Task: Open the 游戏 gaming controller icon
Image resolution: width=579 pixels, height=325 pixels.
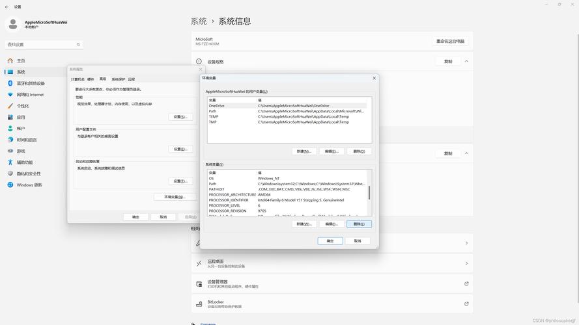Action: pyautogui.click(x=10, y=151)
